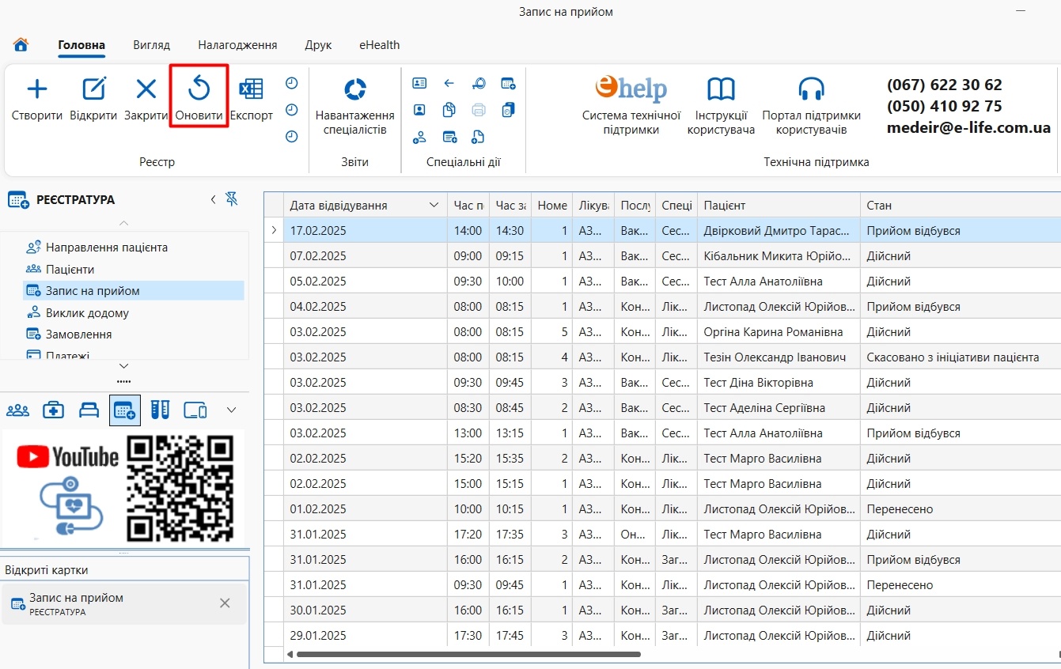Screen dimensions: 1061x669
Task: Click the left arrow icon in Спеціальні дії
Action: click(x=449, y=83)
